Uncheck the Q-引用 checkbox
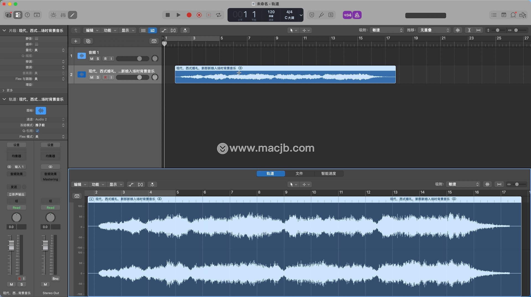Viewport: 531px width, 297px height. [x=37, y=131]
